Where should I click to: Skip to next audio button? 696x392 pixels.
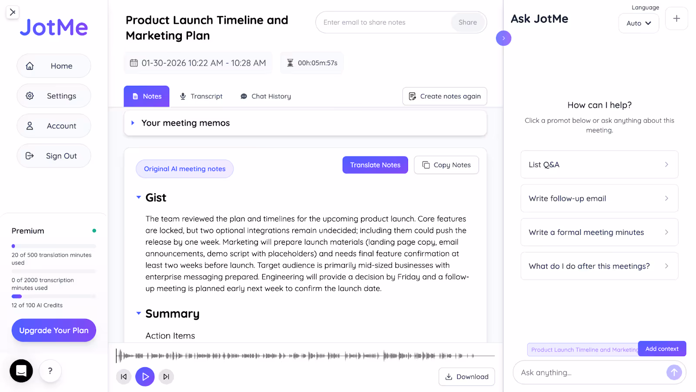click(x=166, y=377)
